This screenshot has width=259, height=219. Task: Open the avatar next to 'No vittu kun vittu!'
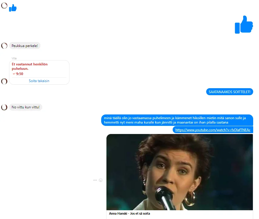(4, 107)
